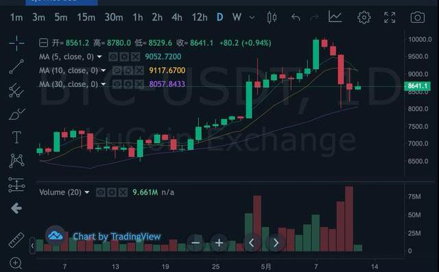Select the trend line drawing tool
Image resolution: width=439 pixels, height=272 pixels.
(16, 66)
